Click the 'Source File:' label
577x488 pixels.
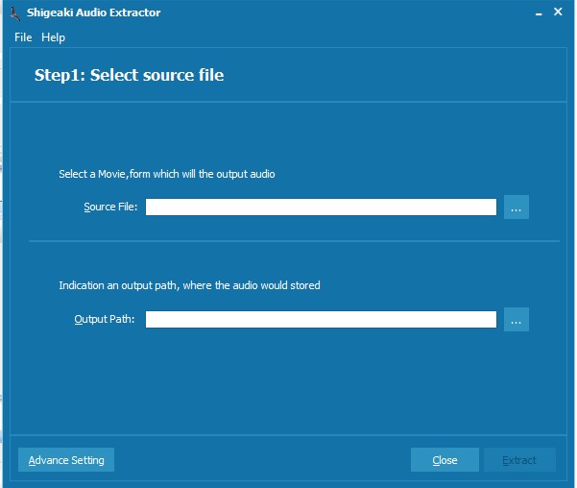pyautogui.click(x=110, y=207)
